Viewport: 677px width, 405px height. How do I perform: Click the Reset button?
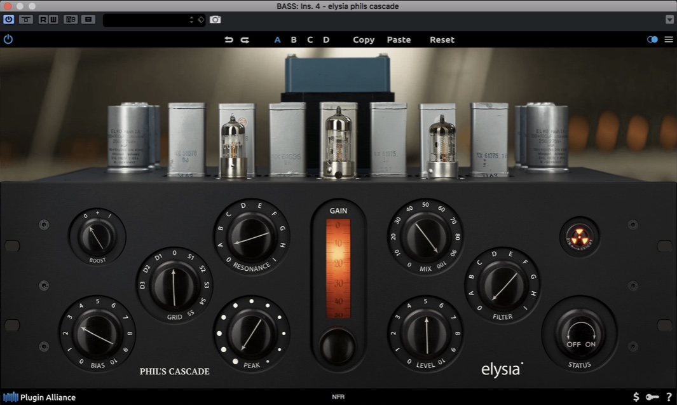[442, 39]
